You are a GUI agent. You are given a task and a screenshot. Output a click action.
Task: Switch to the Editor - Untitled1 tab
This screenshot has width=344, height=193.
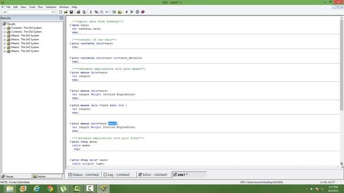pyautogui.click(x=154, y=175)
